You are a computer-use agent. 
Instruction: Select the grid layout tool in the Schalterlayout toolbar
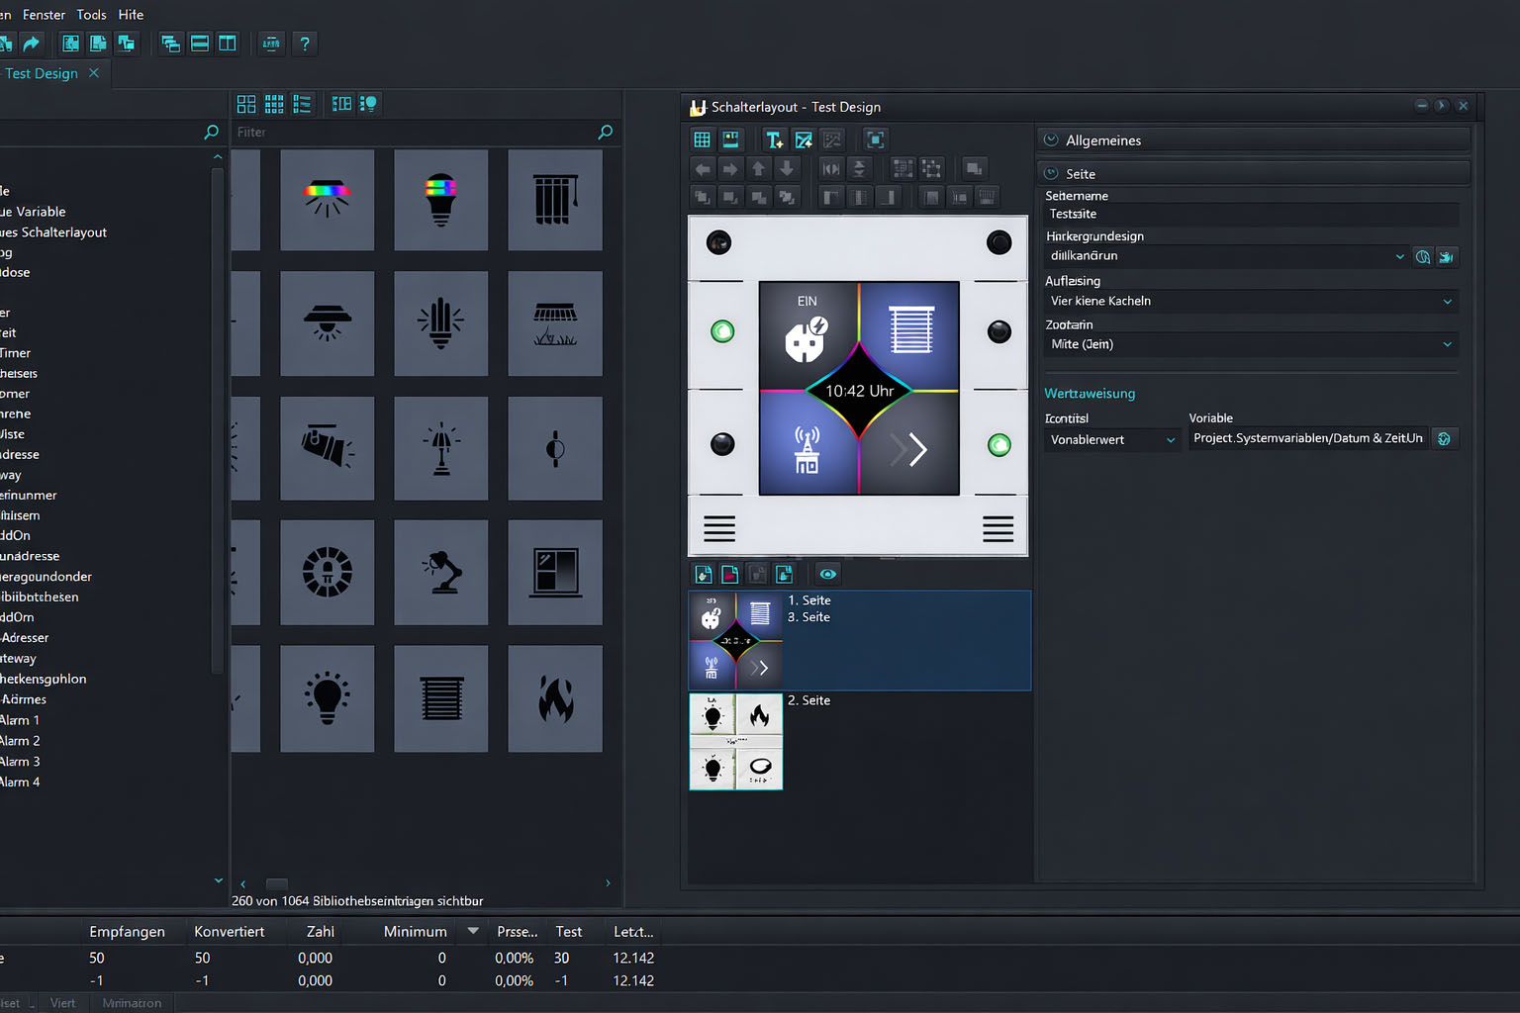[x=702, y=138]
